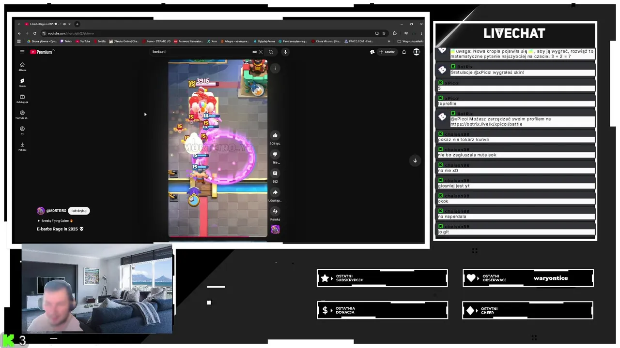
Task: Open the on-screen keyboard icon in search
Action: pos(254,52)
